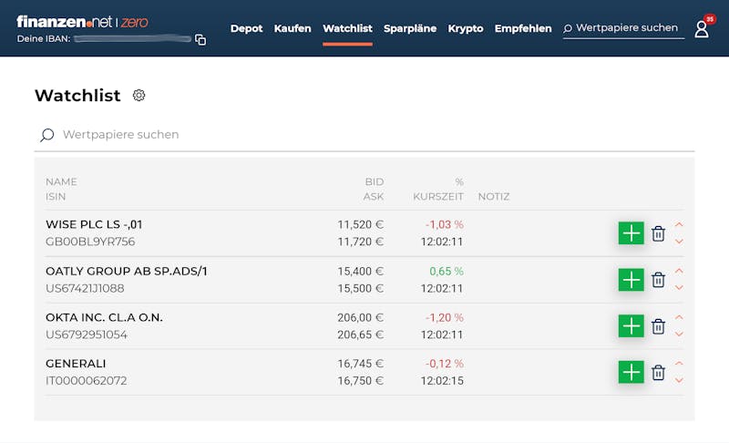This screenshot has width=729, height=443.
Task: Open Sparpläne in the navigation
Action: tap(410, 28)
